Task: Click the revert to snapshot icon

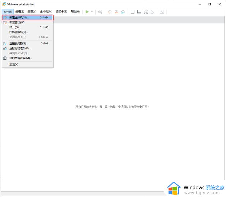Action: coord(116,12)
